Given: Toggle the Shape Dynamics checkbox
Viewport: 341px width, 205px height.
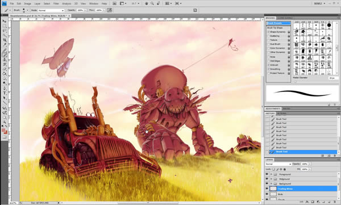Looking at the screenshot, I should click(269, 32).
